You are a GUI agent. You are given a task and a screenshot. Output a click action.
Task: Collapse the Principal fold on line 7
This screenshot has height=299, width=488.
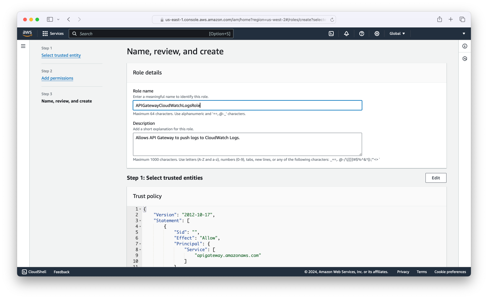(x=140, y=244)
